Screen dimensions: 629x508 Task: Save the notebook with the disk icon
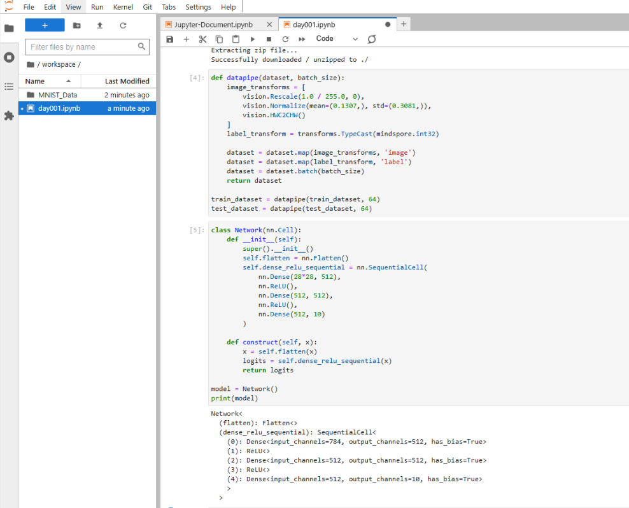click(169, 39)
